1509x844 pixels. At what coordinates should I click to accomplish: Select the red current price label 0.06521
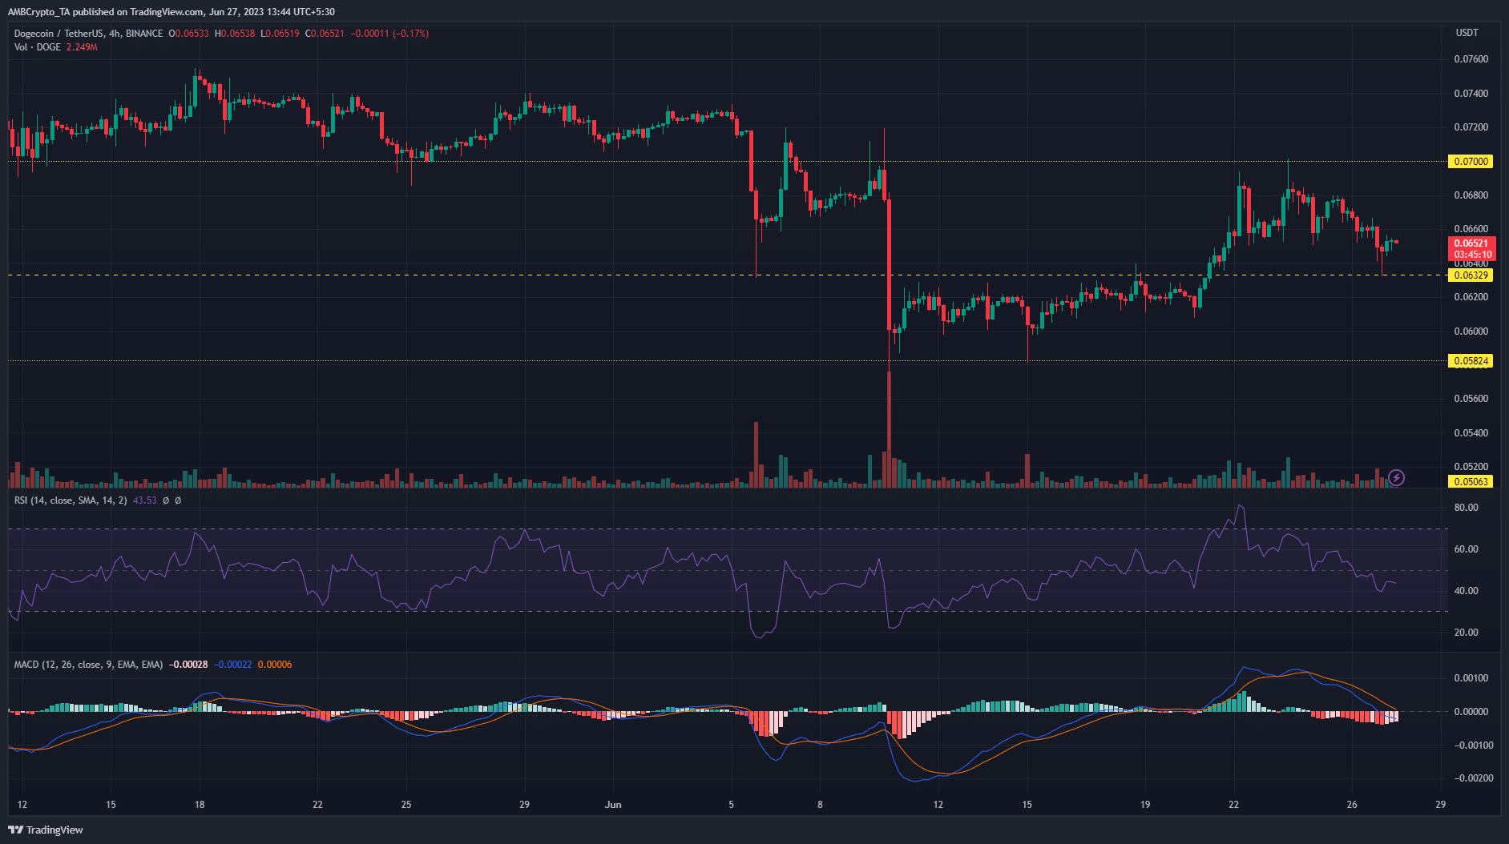point(1471,243)
